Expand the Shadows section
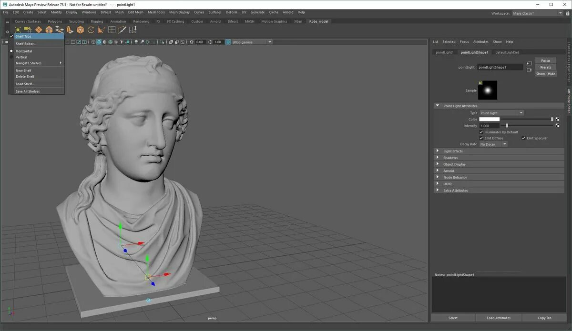The height and width of the screenshot is (331, 572). coord(437,158)
